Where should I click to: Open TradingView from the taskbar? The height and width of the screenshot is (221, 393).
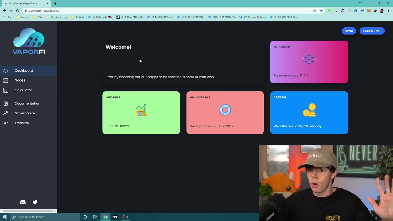115,217
